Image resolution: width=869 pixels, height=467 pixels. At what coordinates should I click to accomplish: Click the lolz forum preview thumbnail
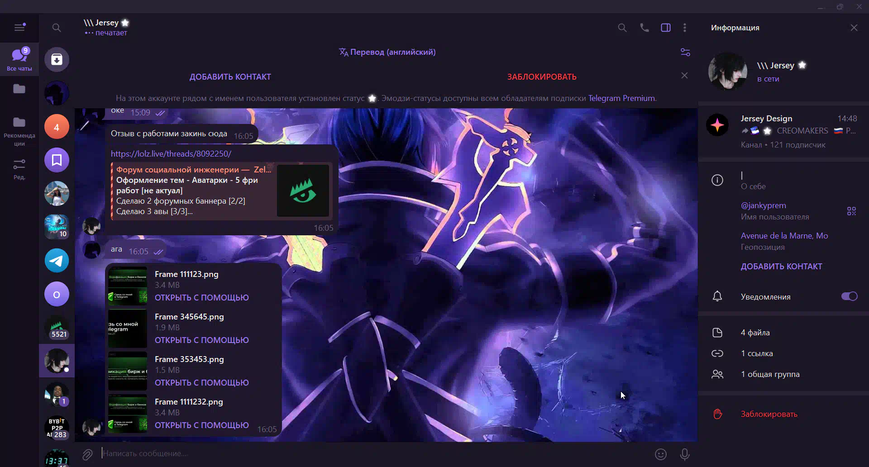(303, 191)
